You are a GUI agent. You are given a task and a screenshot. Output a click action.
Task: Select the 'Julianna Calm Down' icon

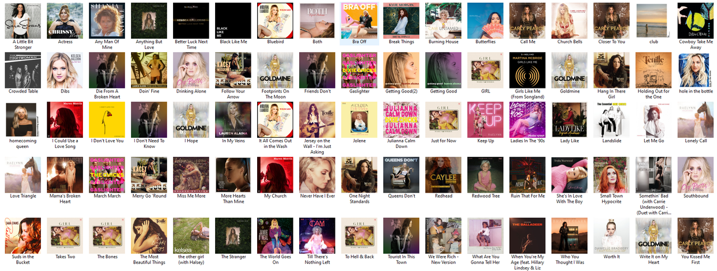pos(401,119)
